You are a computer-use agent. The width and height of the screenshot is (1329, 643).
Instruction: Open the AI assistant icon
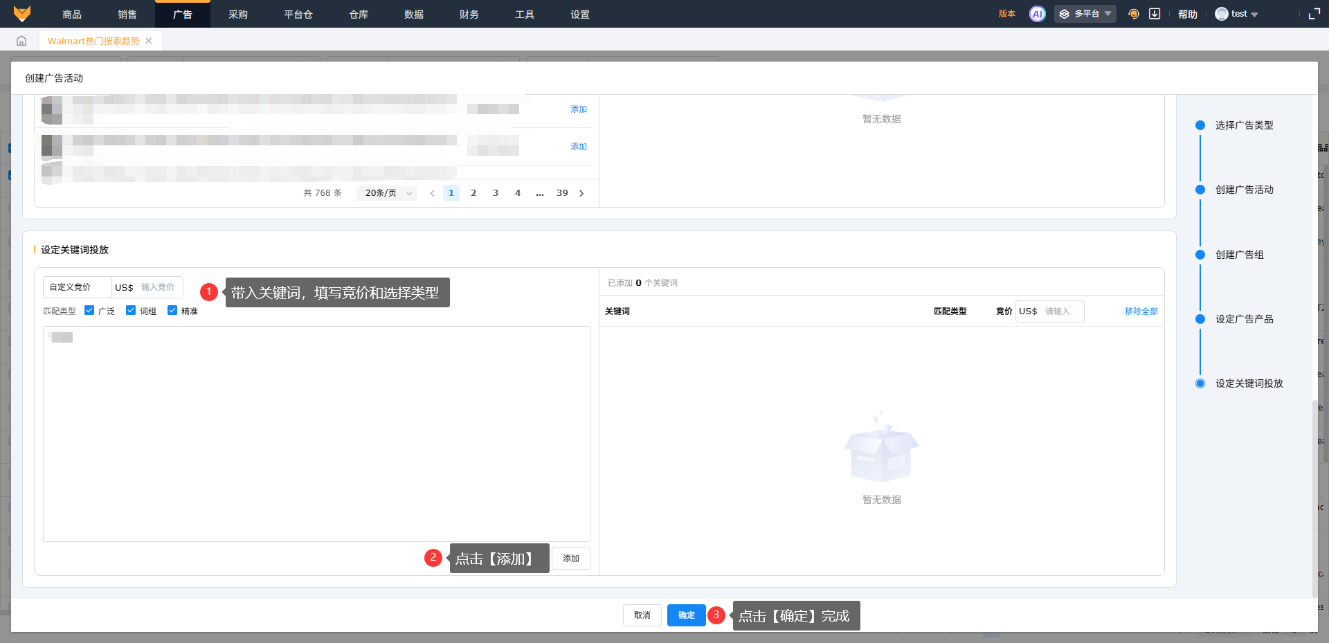click(1037, 14)
